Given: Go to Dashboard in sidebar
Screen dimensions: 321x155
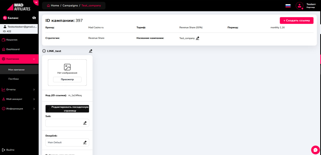Looking at the screenshot, I should coord(13,49).
